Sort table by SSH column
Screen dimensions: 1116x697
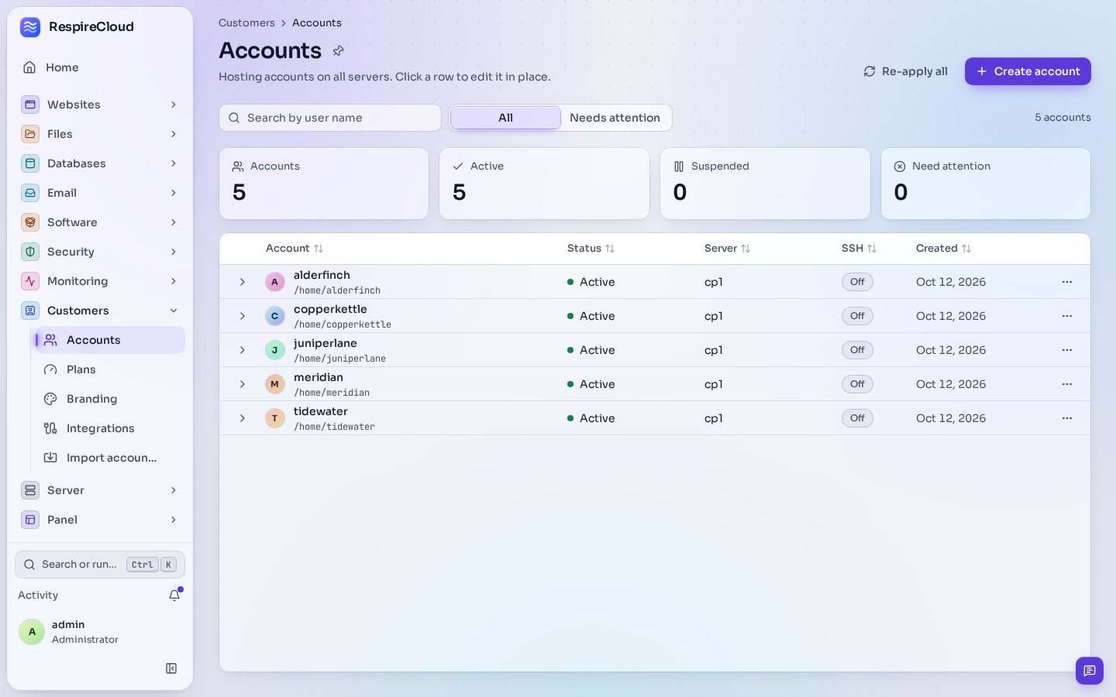point(859,249)
